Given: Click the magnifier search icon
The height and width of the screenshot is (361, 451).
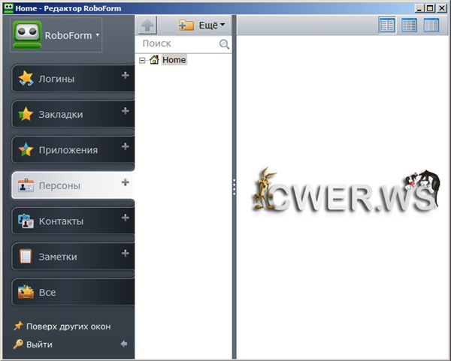Looking at the screenshot, I should click(224, 44).
